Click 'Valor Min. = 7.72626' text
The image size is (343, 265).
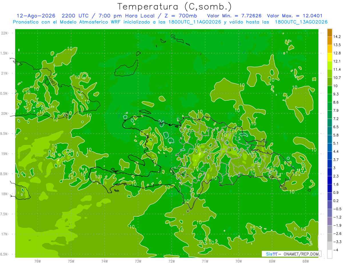click(x=234, y=16)
